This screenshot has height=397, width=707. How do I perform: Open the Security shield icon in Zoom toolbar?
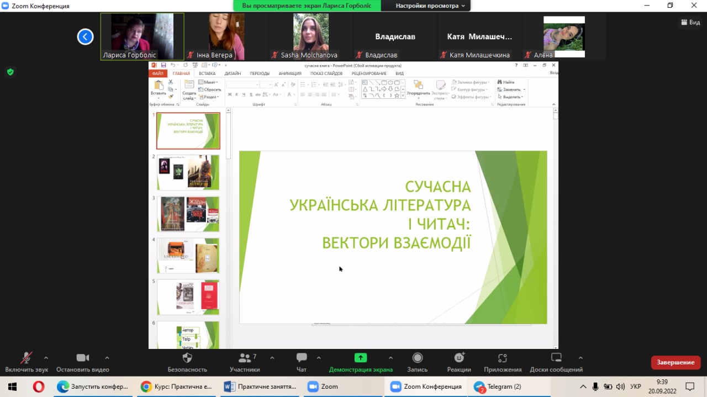pos(187,358)
